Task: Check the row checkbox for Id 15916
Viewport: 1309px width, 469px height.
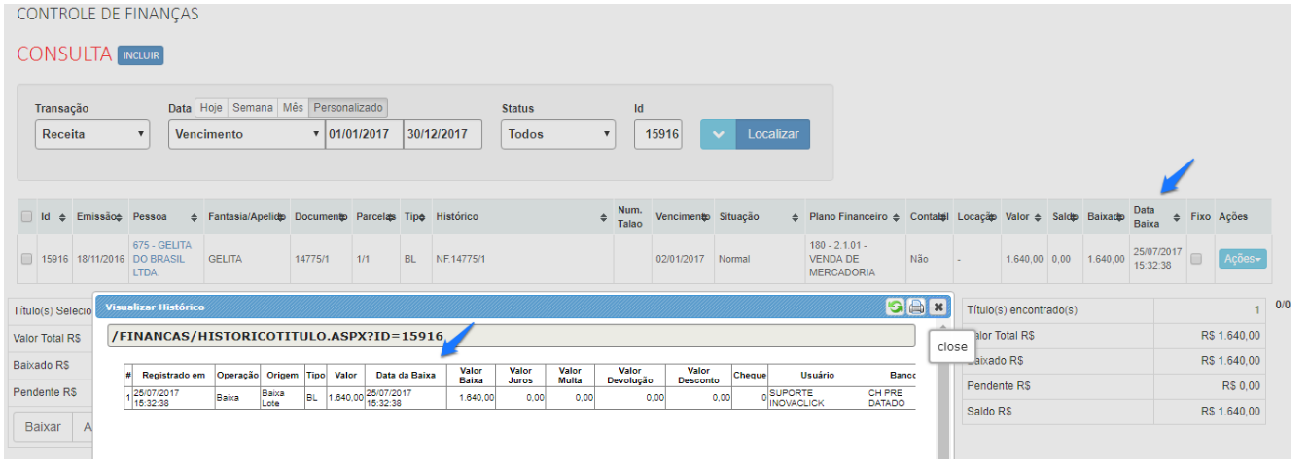Action: coord(27,259)
